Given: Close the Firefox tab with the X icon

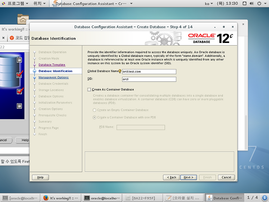Looking at the screenshot, I should (x=3, y=38).
